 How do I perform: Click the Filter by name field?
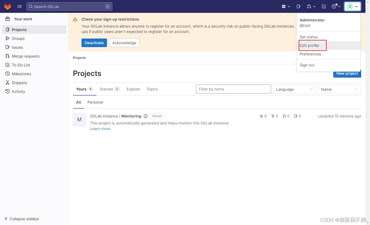(234, 89)
